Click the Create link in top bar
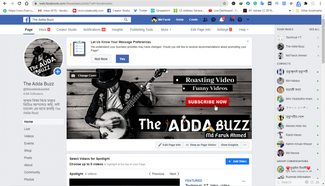325x186 pixels. click(193, 19)
